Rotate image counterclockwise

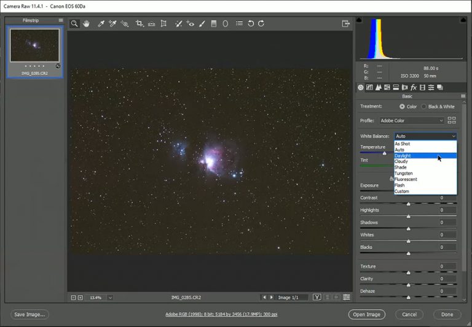(x=251, y=23)
